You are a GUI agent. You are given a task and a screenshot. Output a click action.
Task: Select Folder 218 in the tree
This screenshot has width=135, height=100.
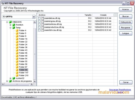coord(24,75)
